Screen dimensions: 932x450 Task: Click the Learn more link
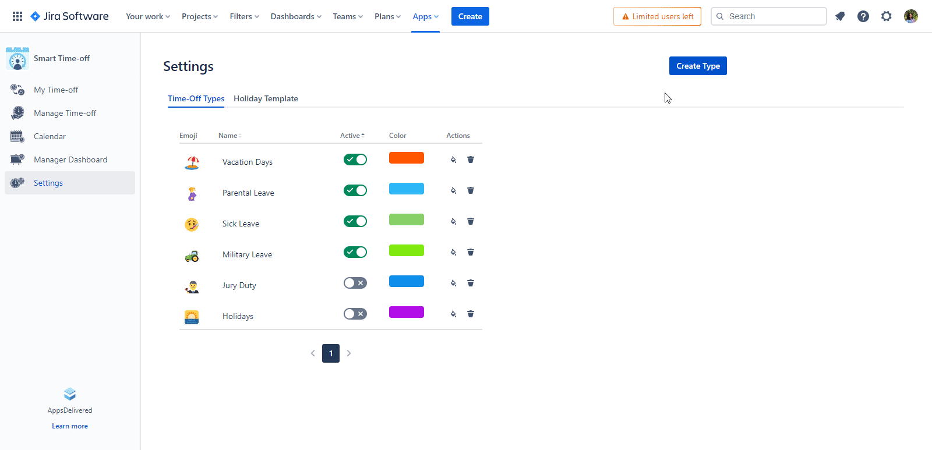(70, 426)
